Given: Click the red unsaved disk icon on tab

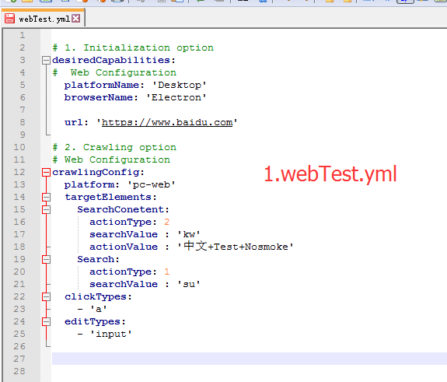Looking at the screenshot, I should [9, 19].
